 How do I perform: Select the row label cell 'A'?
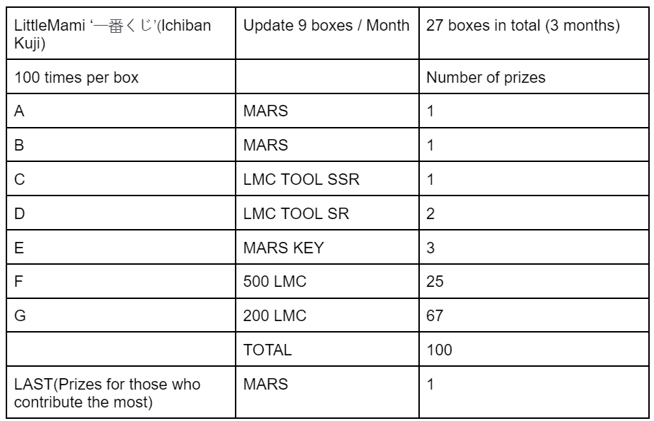(121, 111)
